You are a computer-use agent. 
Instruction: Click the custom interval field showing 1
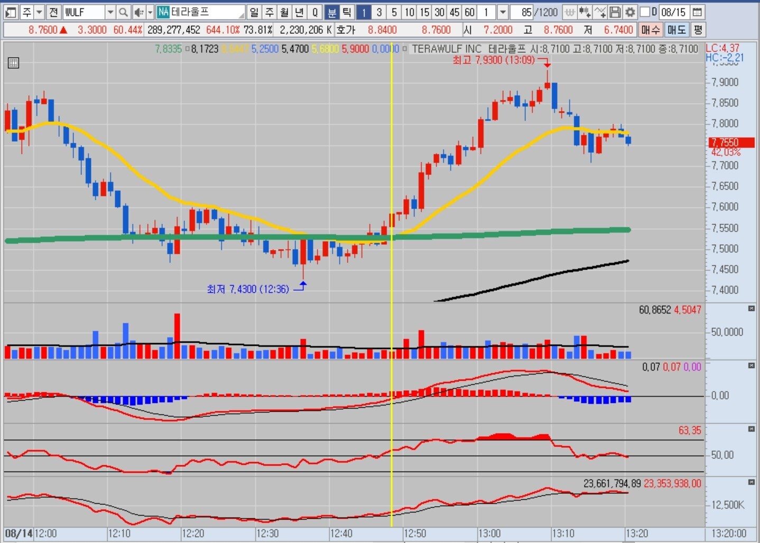[x=487, y=12]
